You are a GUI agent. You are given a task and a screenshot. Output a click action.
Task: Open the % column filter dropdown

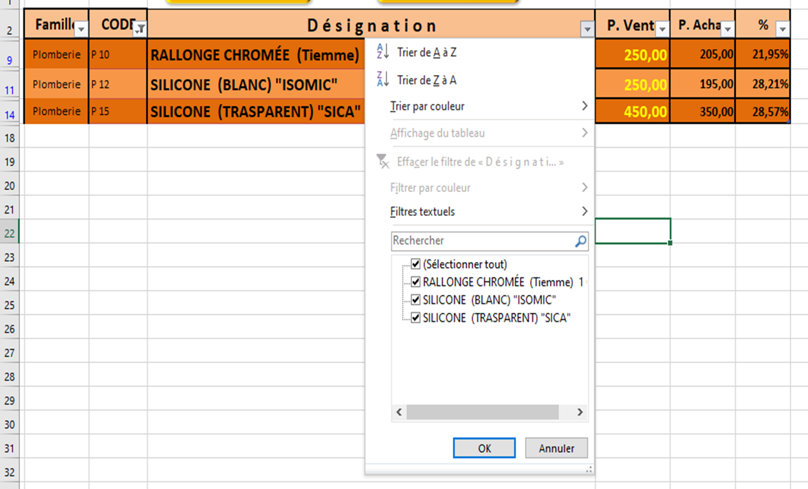[x=783, y=29]
